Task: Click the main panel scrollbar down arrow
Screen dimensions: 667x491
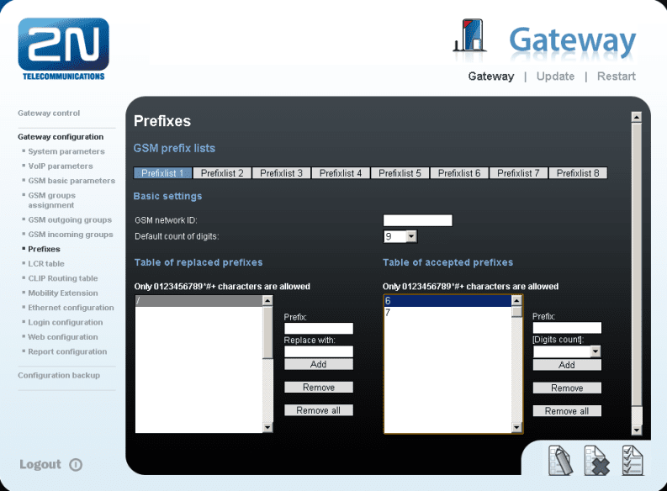Action: 637,430
